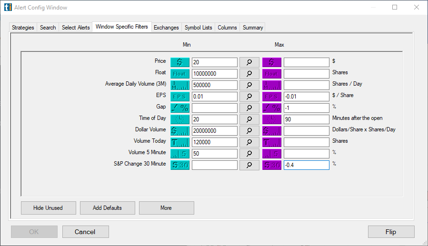Select the Window Specific Filters tab
Image resolution: width=428 pixels, height=246 pixels.
tap(122, 27)
